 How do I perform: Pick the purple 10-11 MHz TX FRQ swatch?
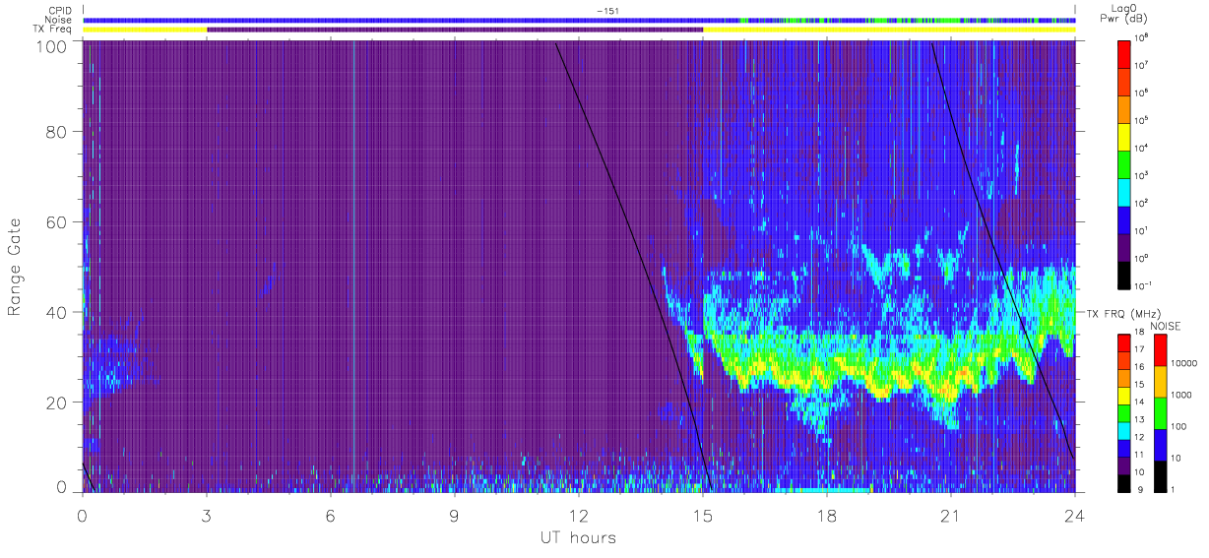[x=1124, y=464]
